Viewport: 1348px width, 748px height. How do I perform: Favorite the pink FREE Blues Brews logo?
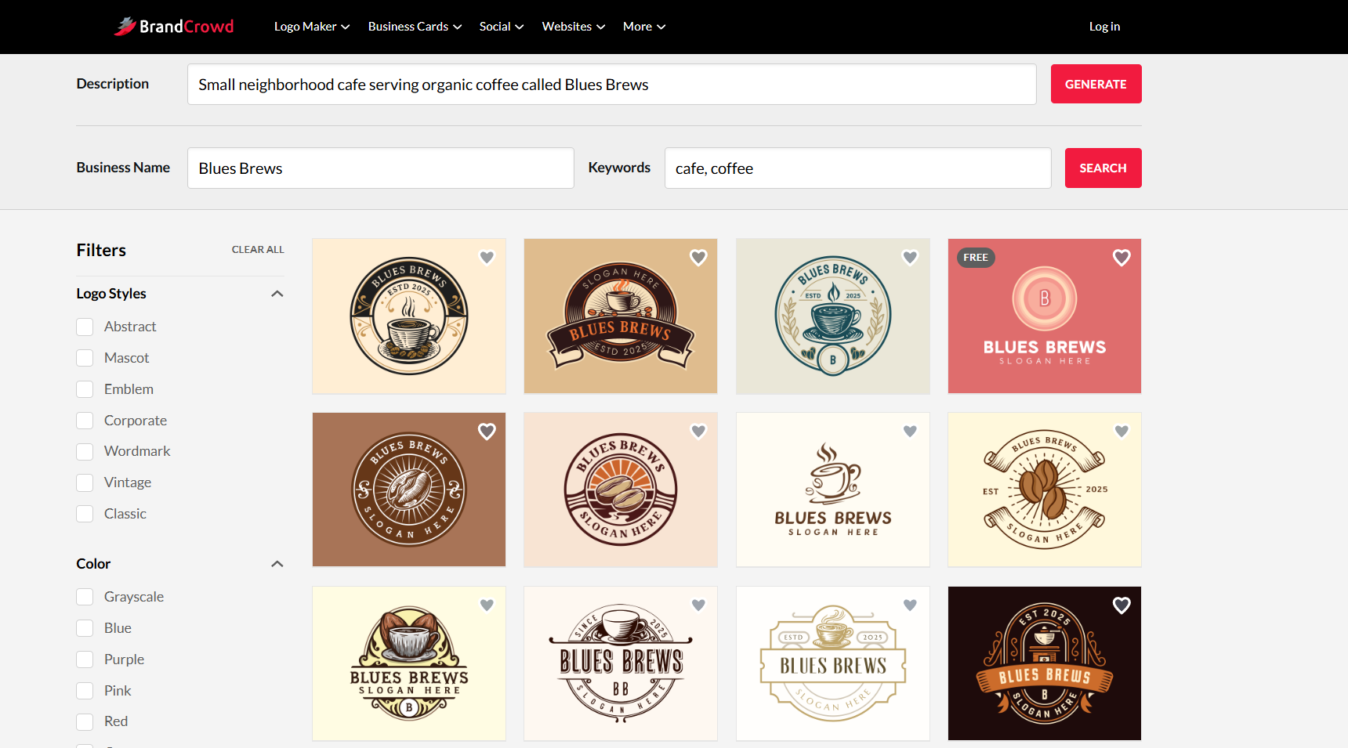pos(1122,258)
